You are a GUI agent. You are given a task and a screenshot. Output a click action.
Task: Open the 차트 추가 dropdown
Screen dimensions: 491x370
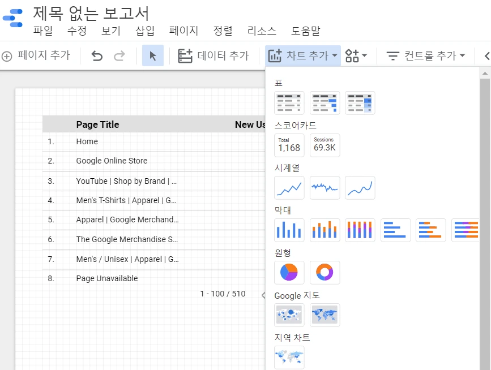click(x=303, y=55)
